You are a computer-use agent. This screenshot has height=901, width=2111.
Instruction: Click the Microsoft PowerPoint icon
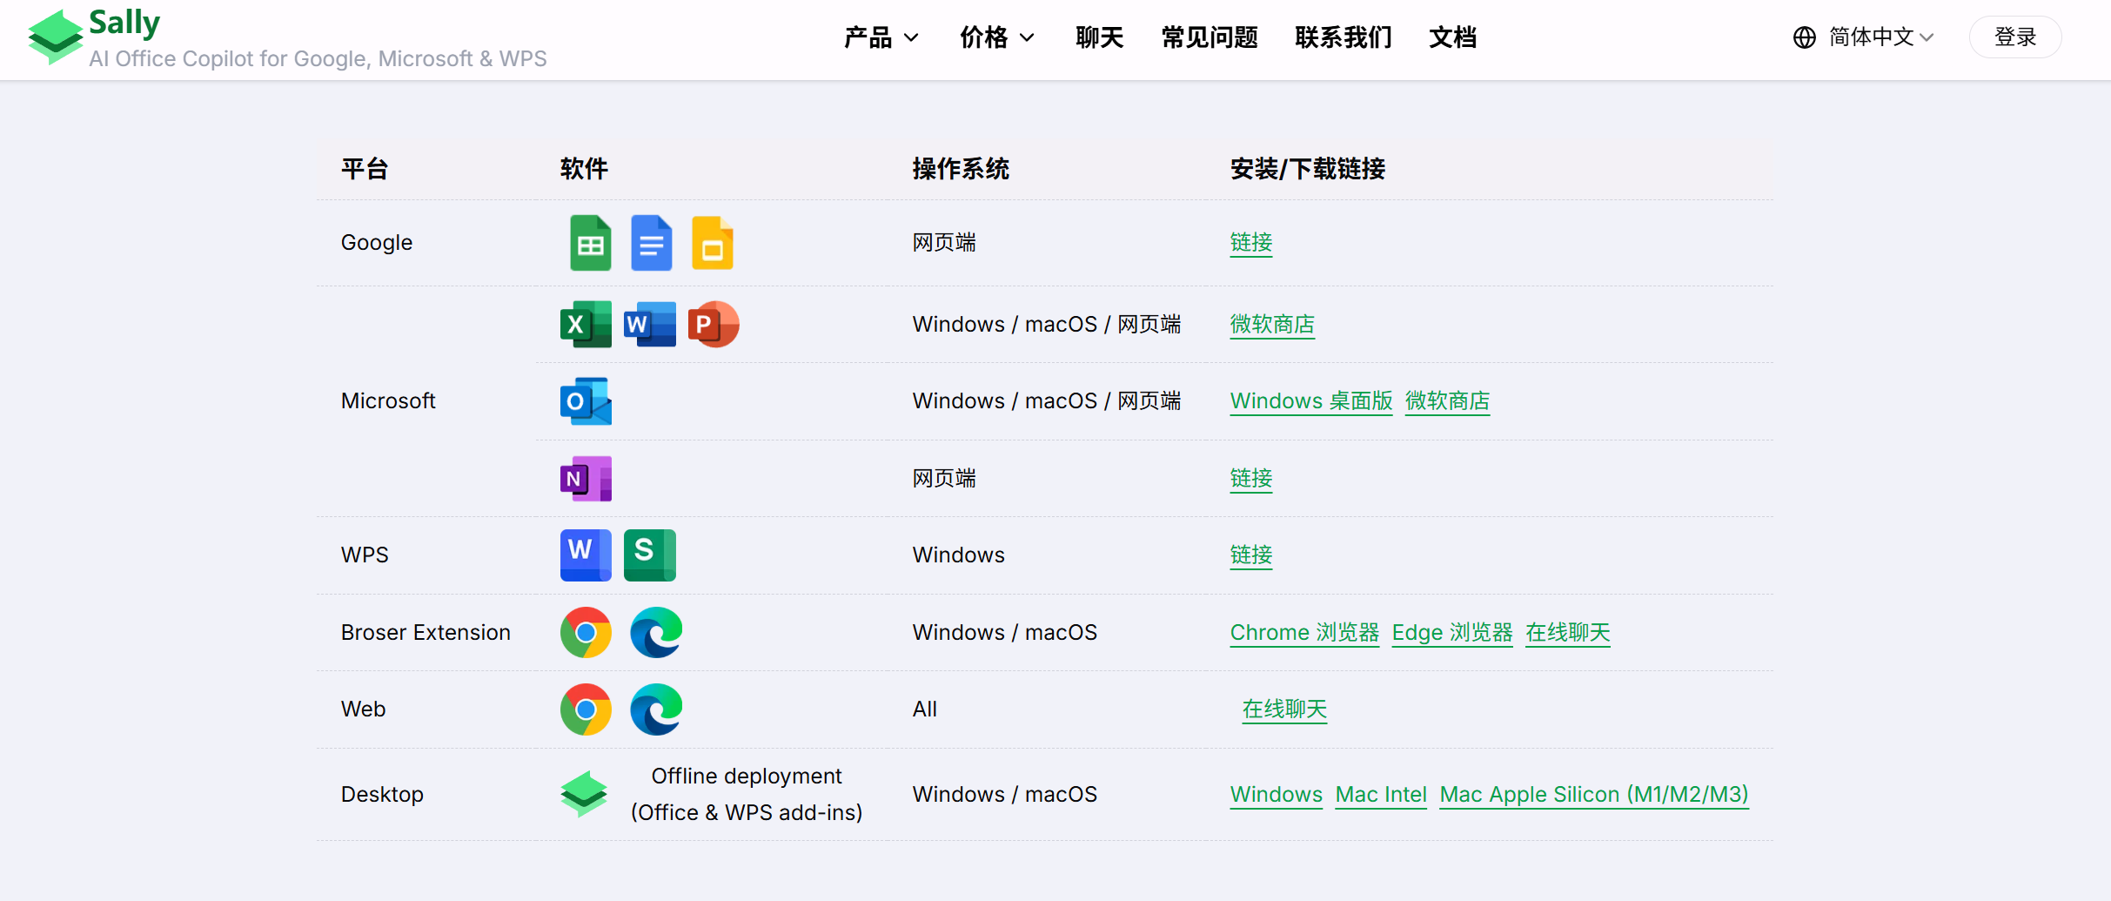pos(714,325)
